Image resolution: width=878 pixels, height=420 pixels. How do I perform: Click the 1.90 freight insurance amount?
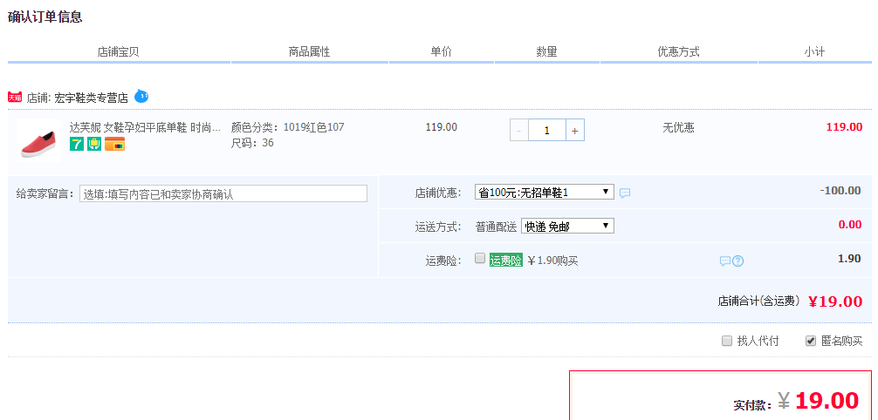849,259
